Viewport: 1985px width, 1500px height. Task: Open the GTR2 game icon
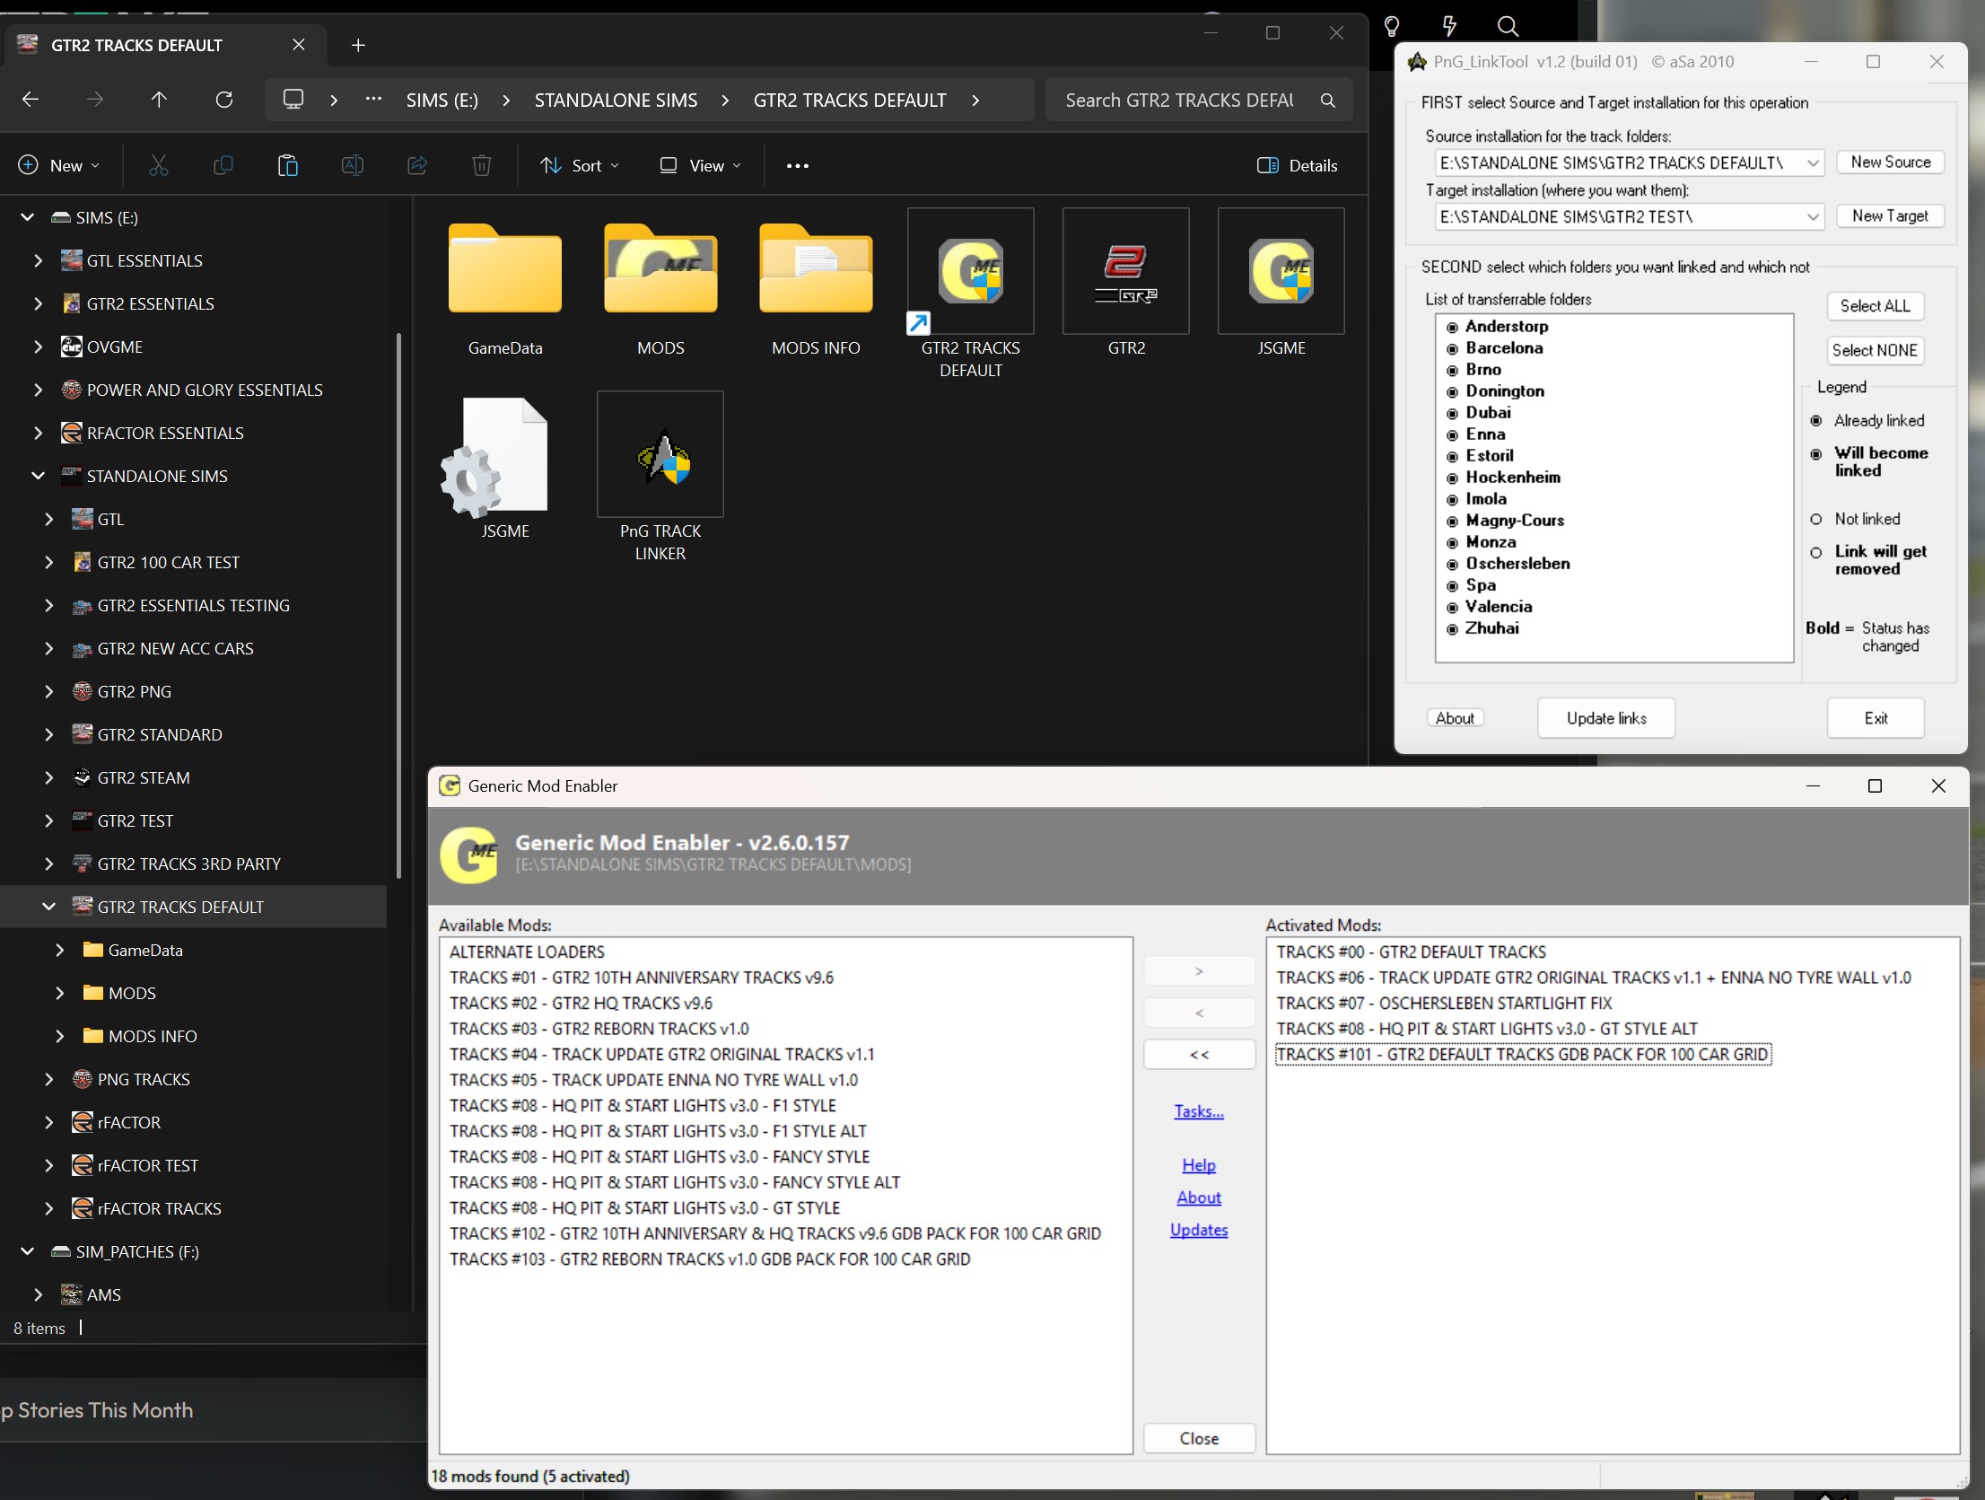click(1125, 272)
